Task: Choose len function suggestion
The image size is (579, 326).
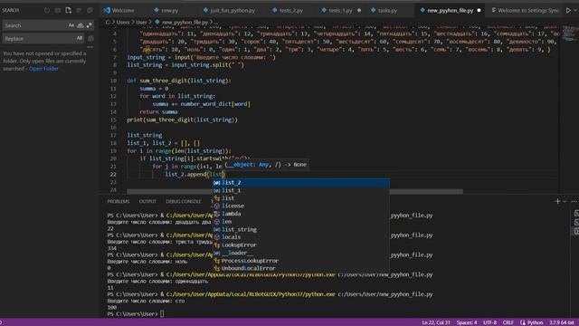Action: pyautogui.click(x=300, y=221)
